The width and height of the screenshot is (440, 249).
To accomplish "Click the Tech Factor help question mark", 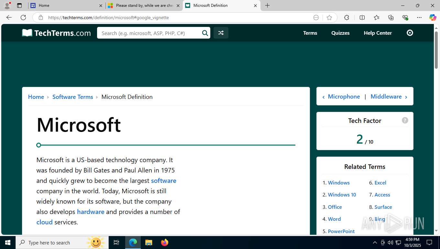I will point(405,120).
